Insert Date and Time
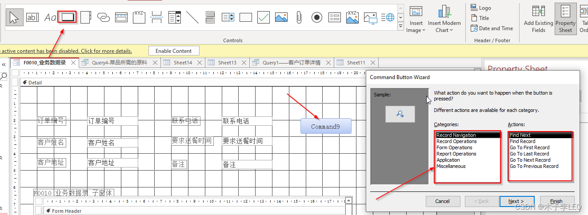The height and width of the screenshot is (215, 588). (492, 28)
